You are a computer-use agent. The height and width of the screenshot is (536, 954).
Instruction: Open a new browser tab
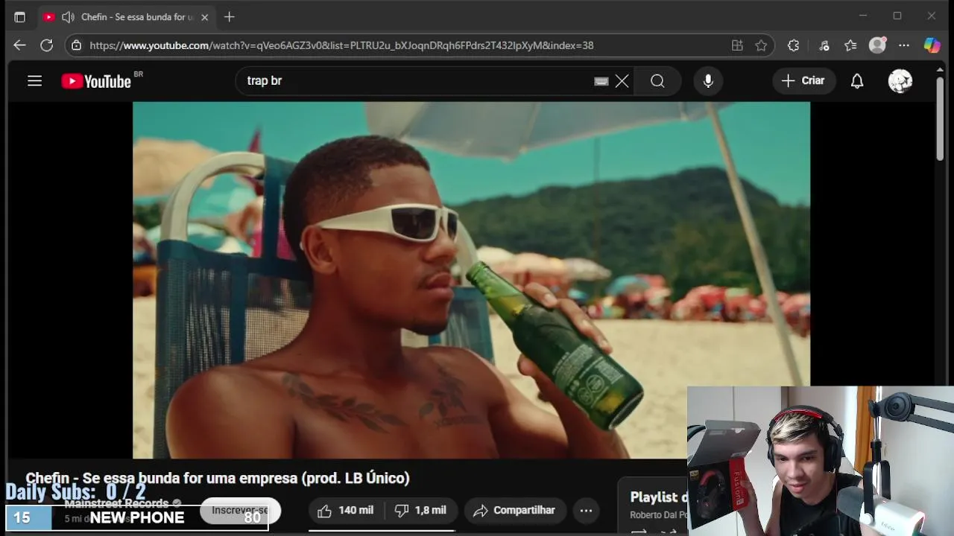click(230, 16)
